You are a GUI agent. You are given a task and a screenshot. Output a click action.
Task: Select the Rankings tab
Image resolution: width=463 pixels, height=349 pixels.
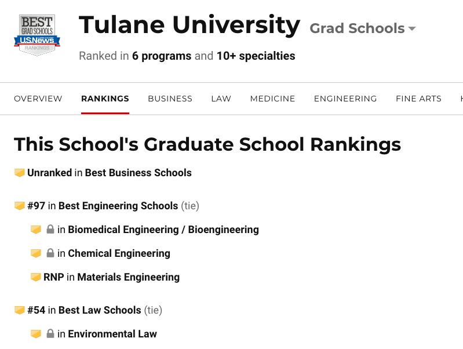(x=105, y=99)
